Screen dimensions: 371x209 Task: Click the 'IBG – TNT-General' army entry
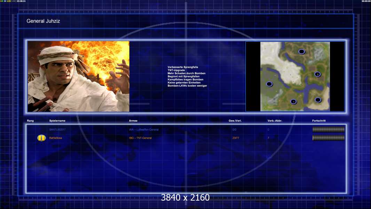tap(140, 138)
